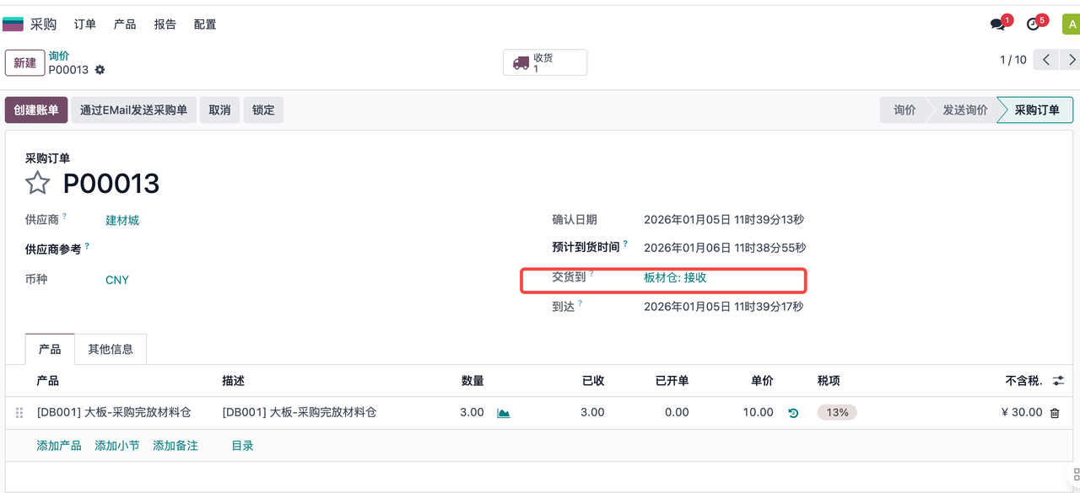
Task: Open the activities clock icon
Action: (1033, 24)
